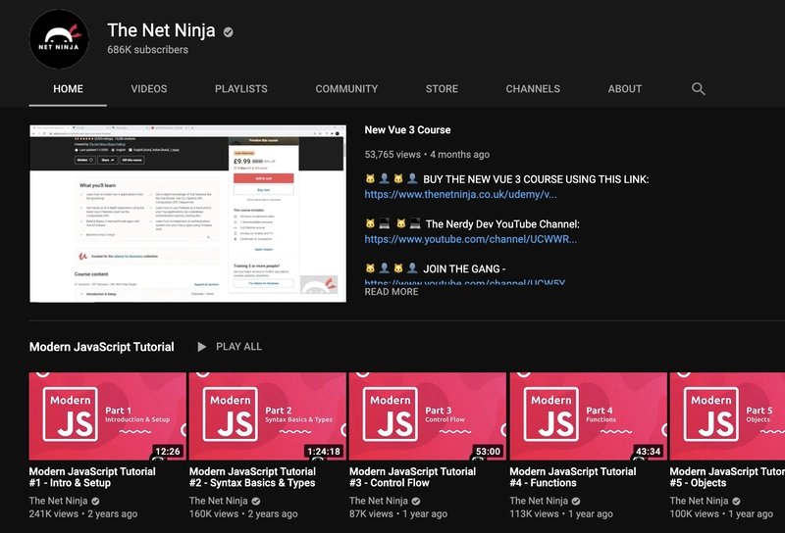The height and width of the screenshot is (533, 785).
Task: Open the VIDEOS tab
Action: 149,89
